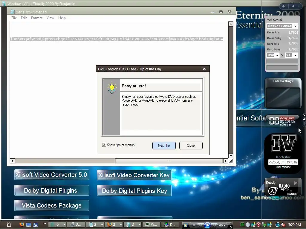Open D... taskbar button next to 6 group

76,225
